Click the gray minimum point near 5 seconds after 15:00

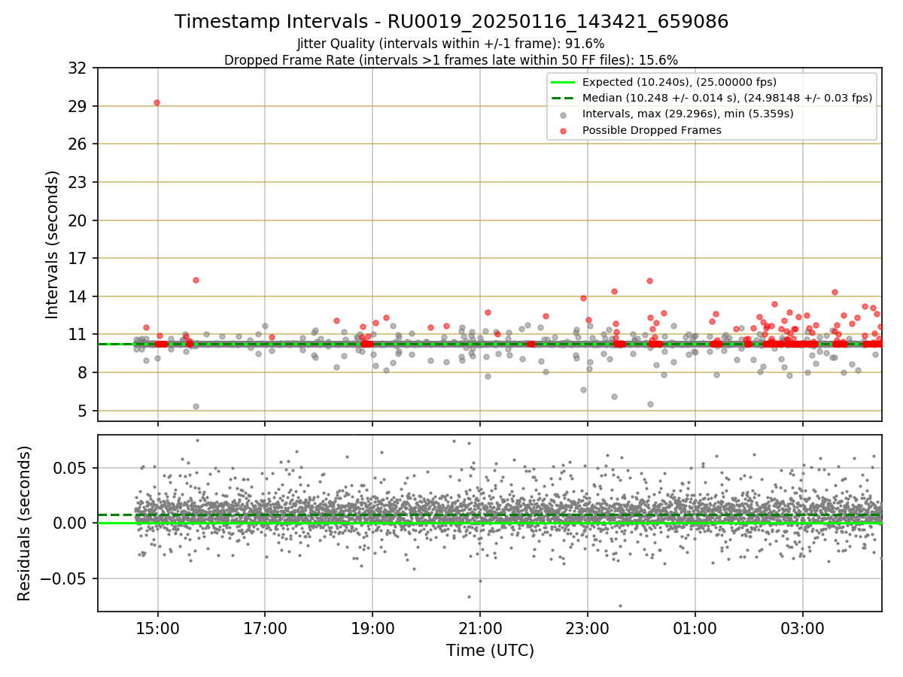pyautogui.click(x=196, y=406)
